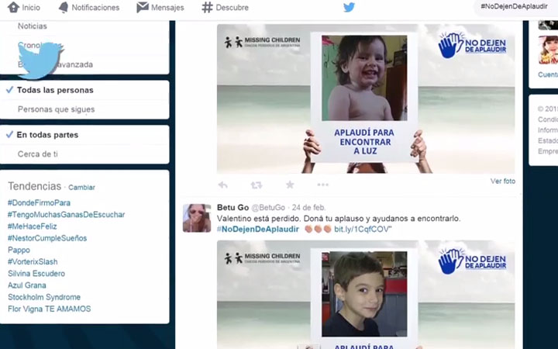Go to Inicio home tab
Image resolution: width=558 pixels, height=349 pixels.
pos(24,7)
